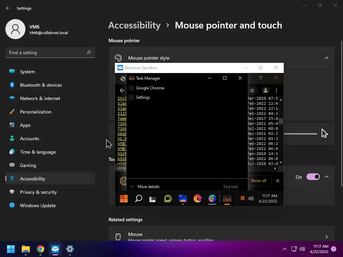Click the Windows Sandbox title bar icon
This screenshot has width=343, height=257.
tap(120, 68)
